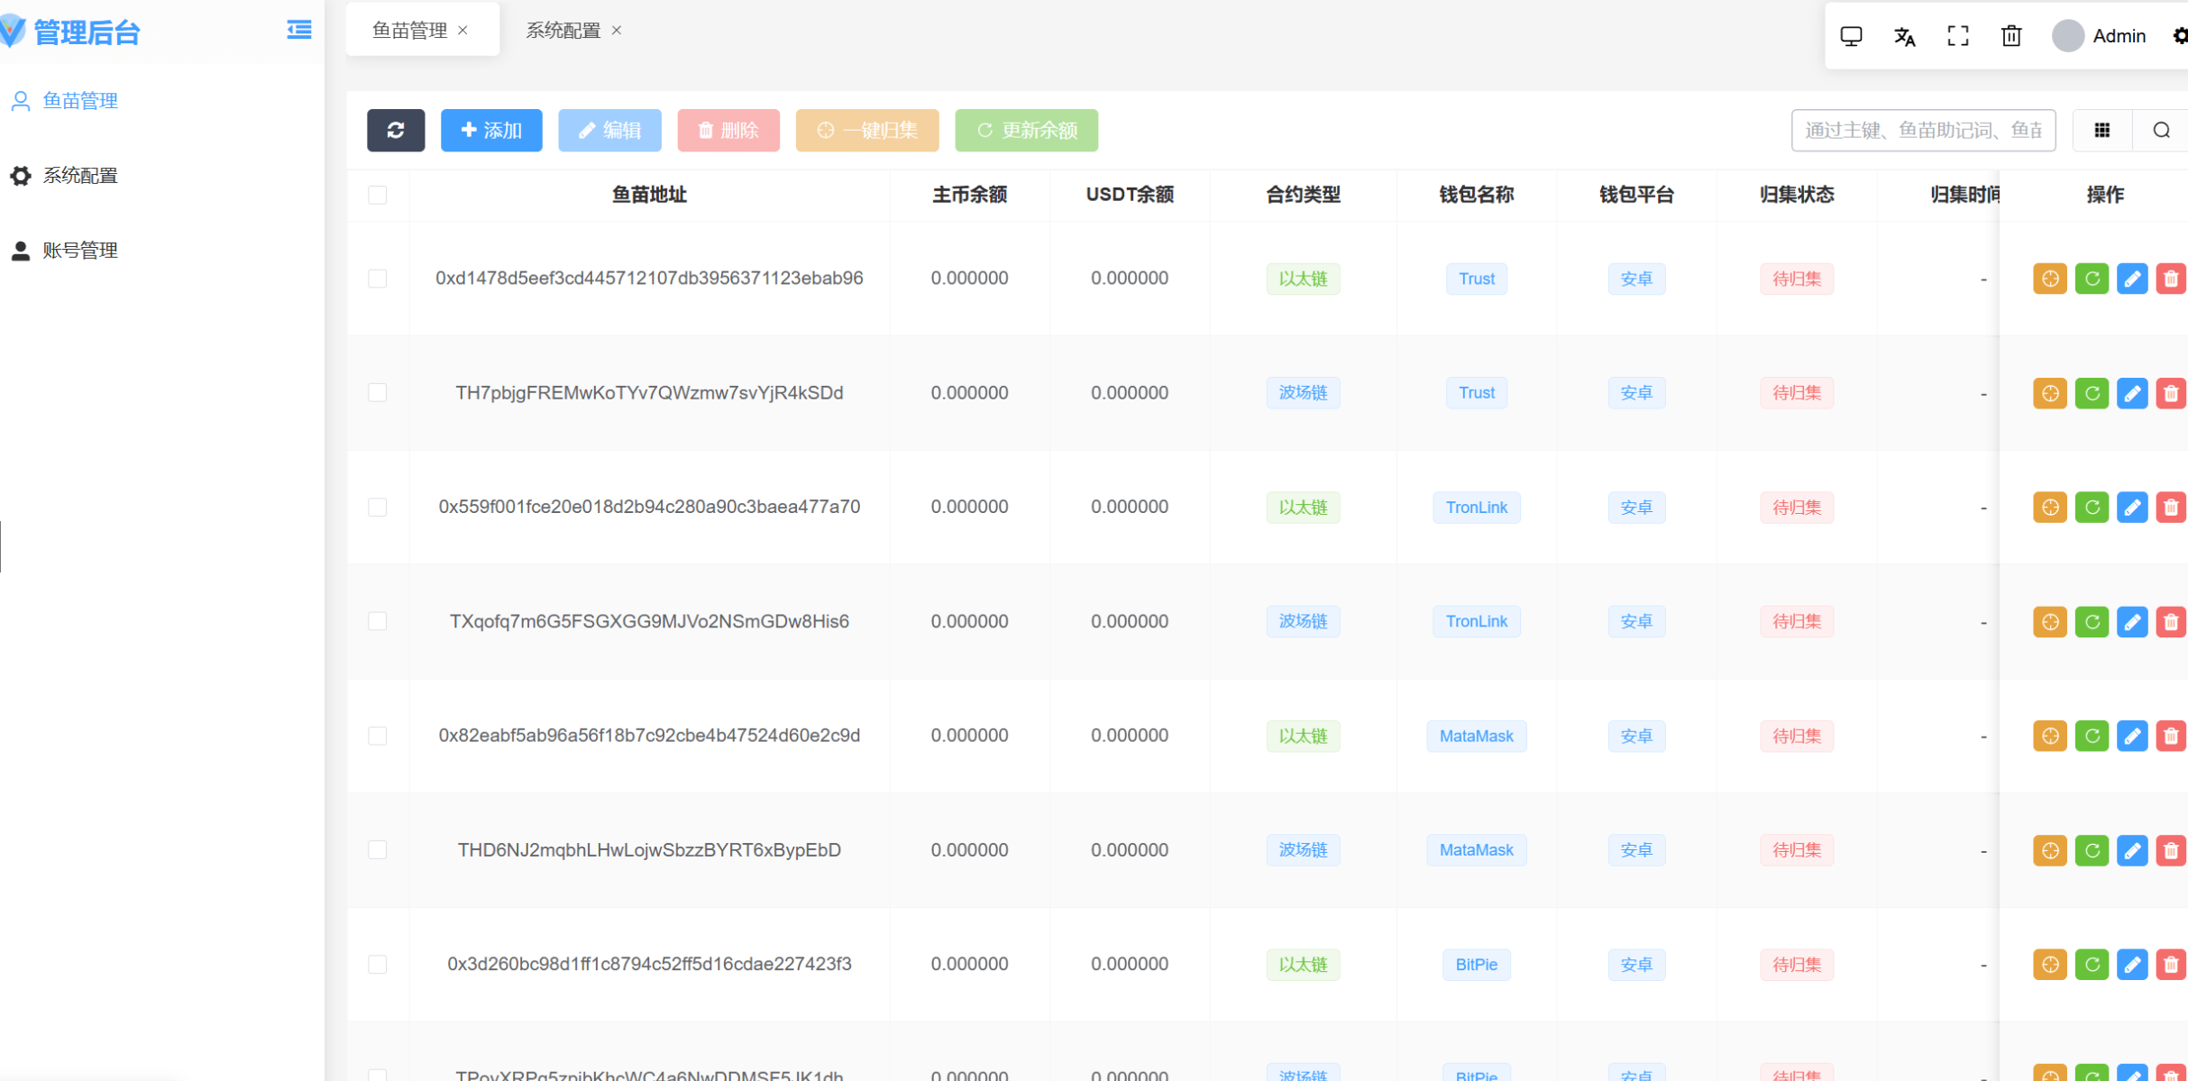This screenshot has height=1081, width=2188.
Task: Collapse the sidebar menu with fold icon
Action: point(299,31)
